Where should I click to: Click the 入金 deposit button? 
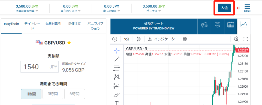tap(224, 8)
